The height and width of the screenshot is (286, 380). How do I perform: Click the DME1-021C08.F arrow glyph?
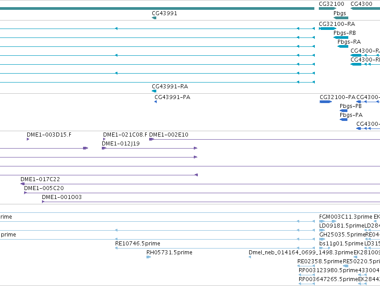104,139
